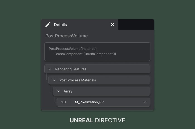Image resolution: width=195 pixels, height=129 pixels.
Task: Select the Details tab label
Action: click(60, 25)
